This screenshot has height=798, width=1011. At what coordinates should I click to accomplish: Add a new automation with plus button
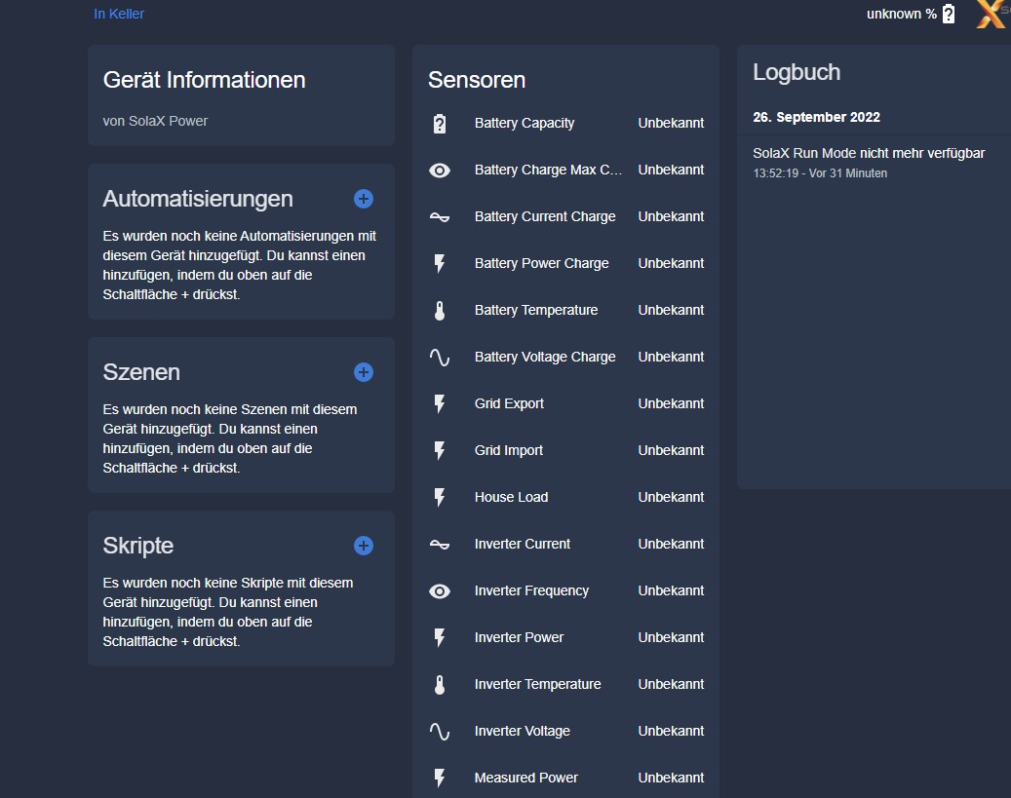pyautogui.click(x=364, y=199)
